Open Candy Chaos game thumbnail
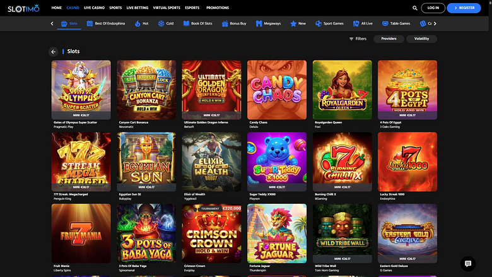The height and width of the screenshot is (277, 492). click(277, 90)
